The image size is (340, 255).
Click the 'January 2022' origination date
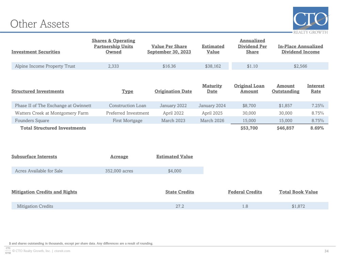tap(173, 105)
